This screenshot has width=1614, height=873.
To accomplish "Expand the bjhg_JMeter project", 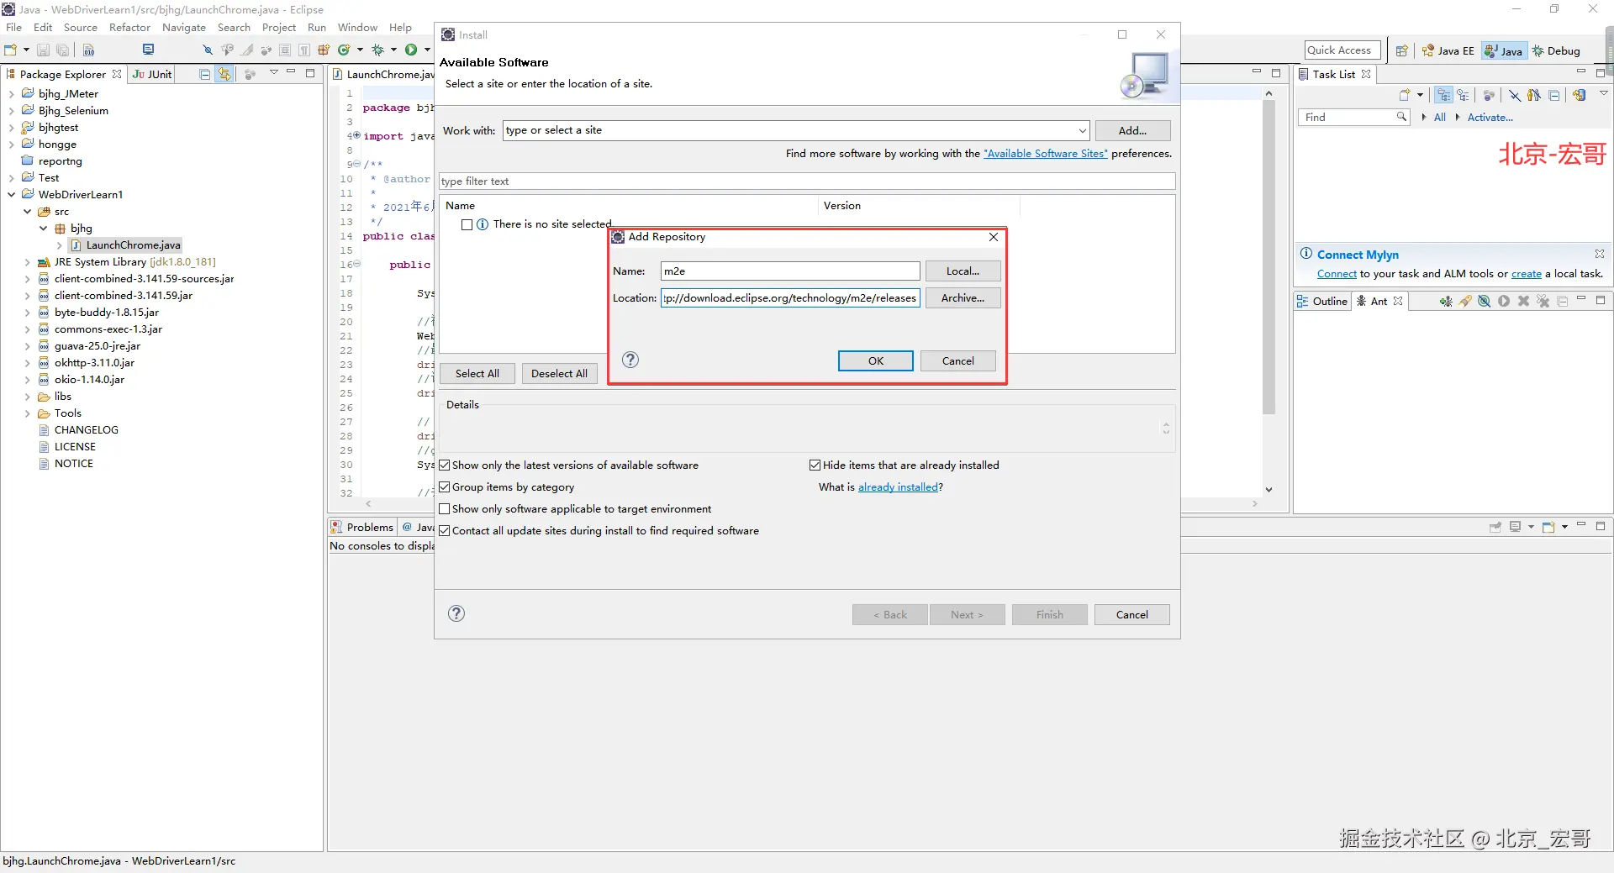I will click(x=11, y=94).
